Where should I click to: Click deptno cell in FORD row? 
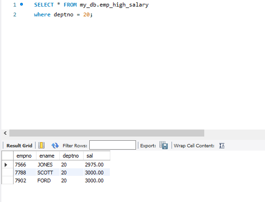(x=72, y=180)
